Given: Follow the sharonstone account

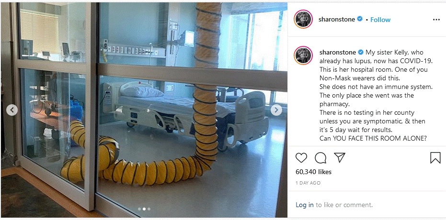Looking at the screenshot, I should tap(380, 20).
